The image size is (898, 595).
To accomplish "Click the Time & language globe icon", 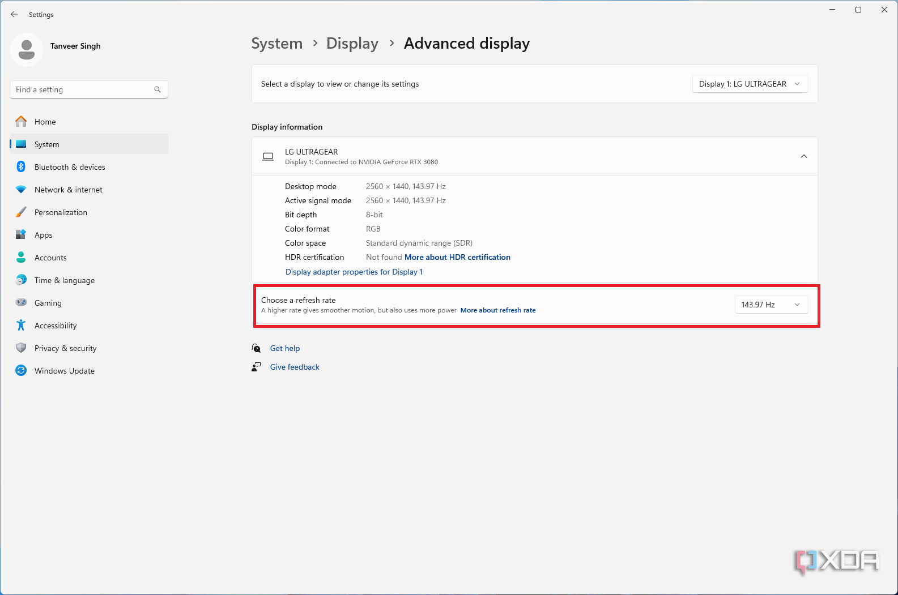I will [x=21, y=280].
